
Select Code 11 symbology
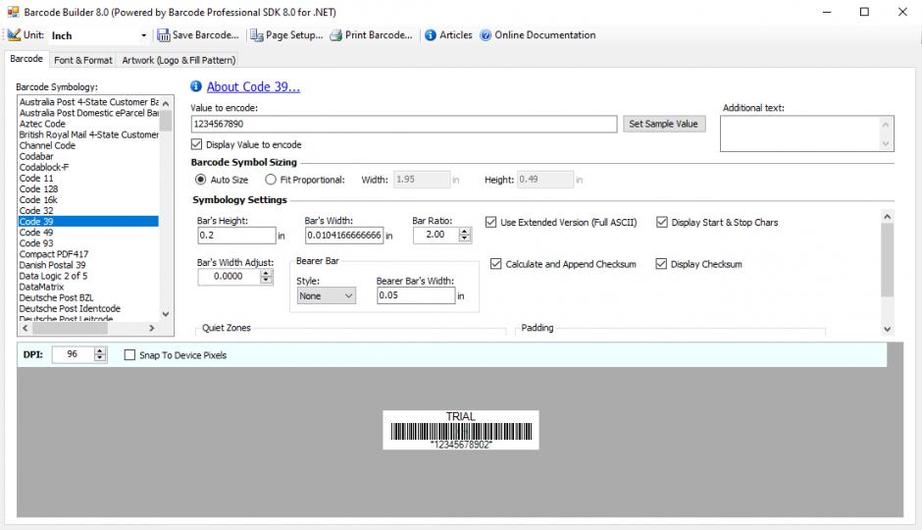click(x=36, y=179)
